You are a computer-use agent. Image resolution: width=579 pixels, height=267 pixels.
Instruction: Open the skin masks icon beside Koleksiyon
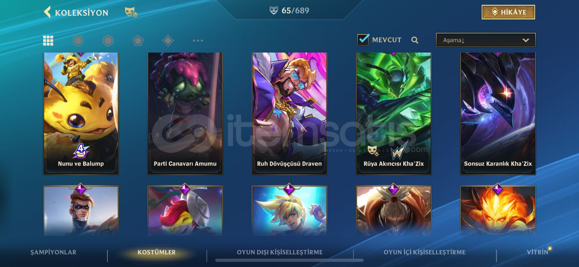coord(131,12)
